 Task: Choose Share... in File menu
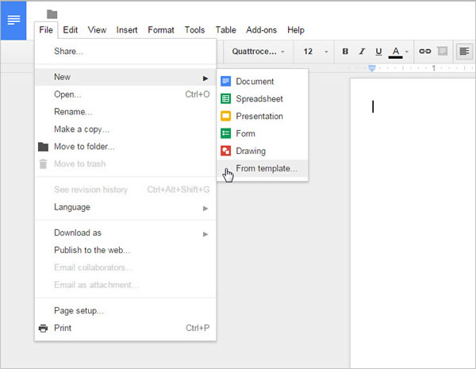[125, 51]
